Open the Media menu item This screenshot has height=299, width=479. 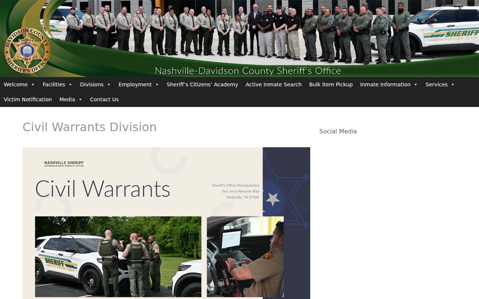pyautogui.click(x=67, y=99)
